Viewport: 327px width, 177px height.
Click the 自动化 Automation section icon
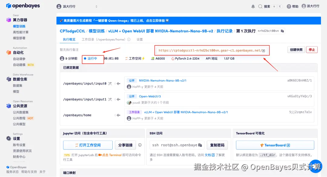(8, 53)
